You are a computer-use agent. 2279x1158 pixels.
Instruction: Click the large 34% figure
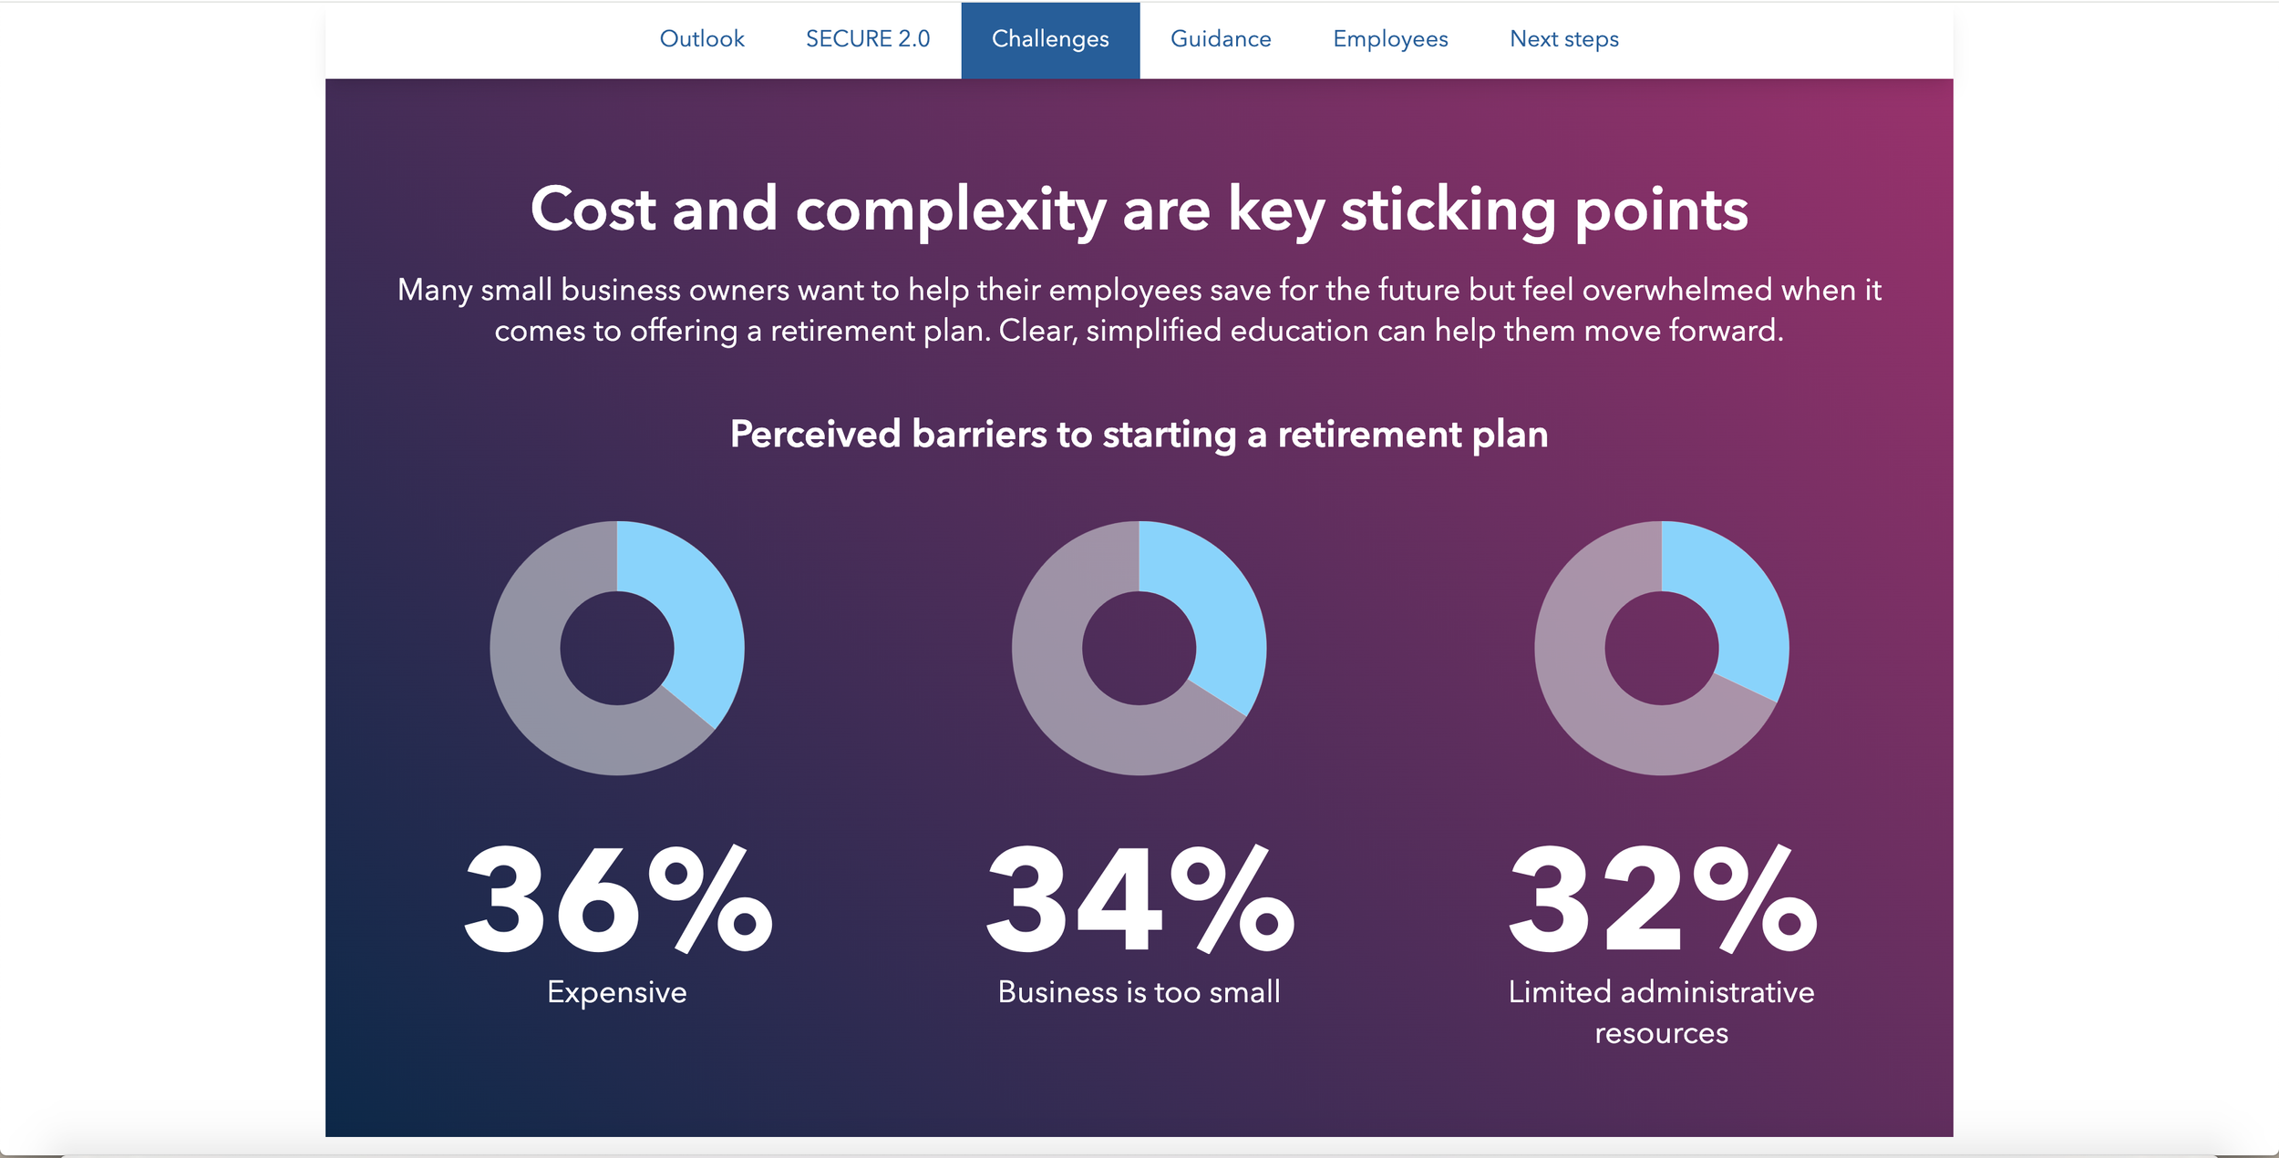coord(1139,899)
